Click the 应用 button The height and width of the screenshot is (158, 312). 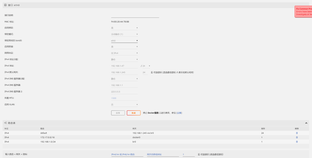pyautogui.click(x=118, y=113)
